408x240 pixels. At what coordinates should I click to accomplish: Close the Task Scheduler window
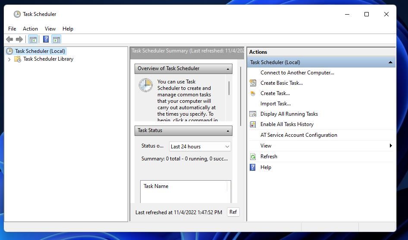pos(386,14)
